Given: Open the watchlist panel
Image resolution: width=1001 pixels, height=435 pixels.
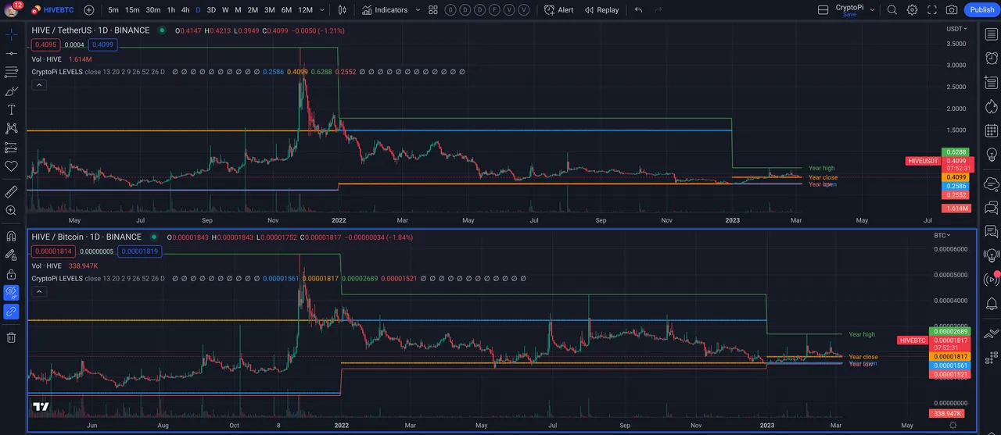Looking at the screenshot, I should tap(991, 34).
